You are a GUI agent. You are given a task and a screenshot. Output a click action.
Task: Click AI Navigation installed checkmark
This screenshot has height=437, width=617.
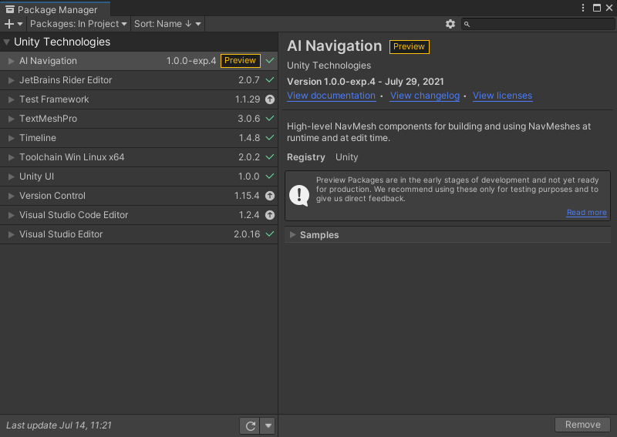(270, 61)
